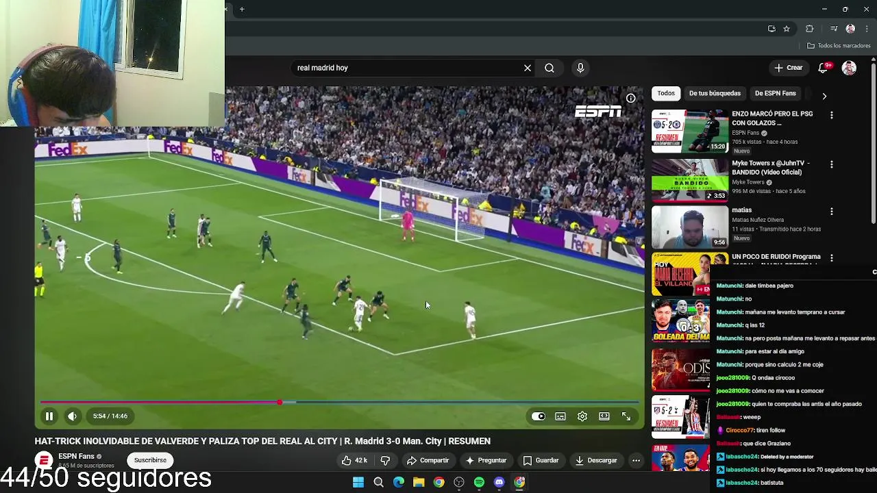This screenshot has width=877, height=493.
Task: Open a new browser tab with plus
Action: coord(242,9)
